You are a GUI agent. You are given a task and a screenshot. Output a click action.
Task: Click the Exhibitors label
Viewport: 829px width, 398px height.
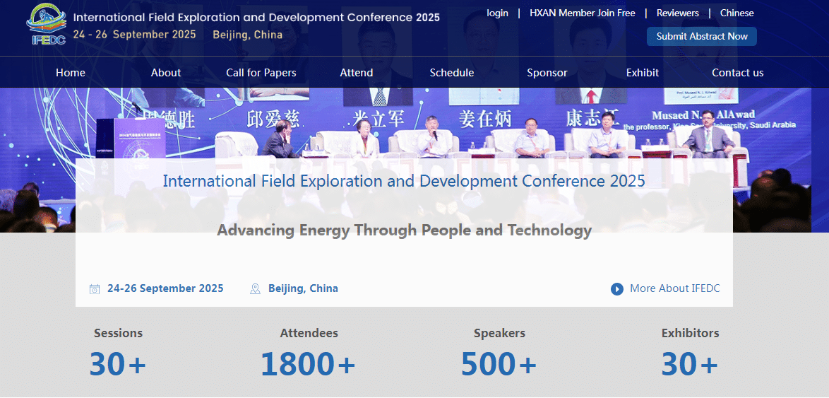click(691, 334)
